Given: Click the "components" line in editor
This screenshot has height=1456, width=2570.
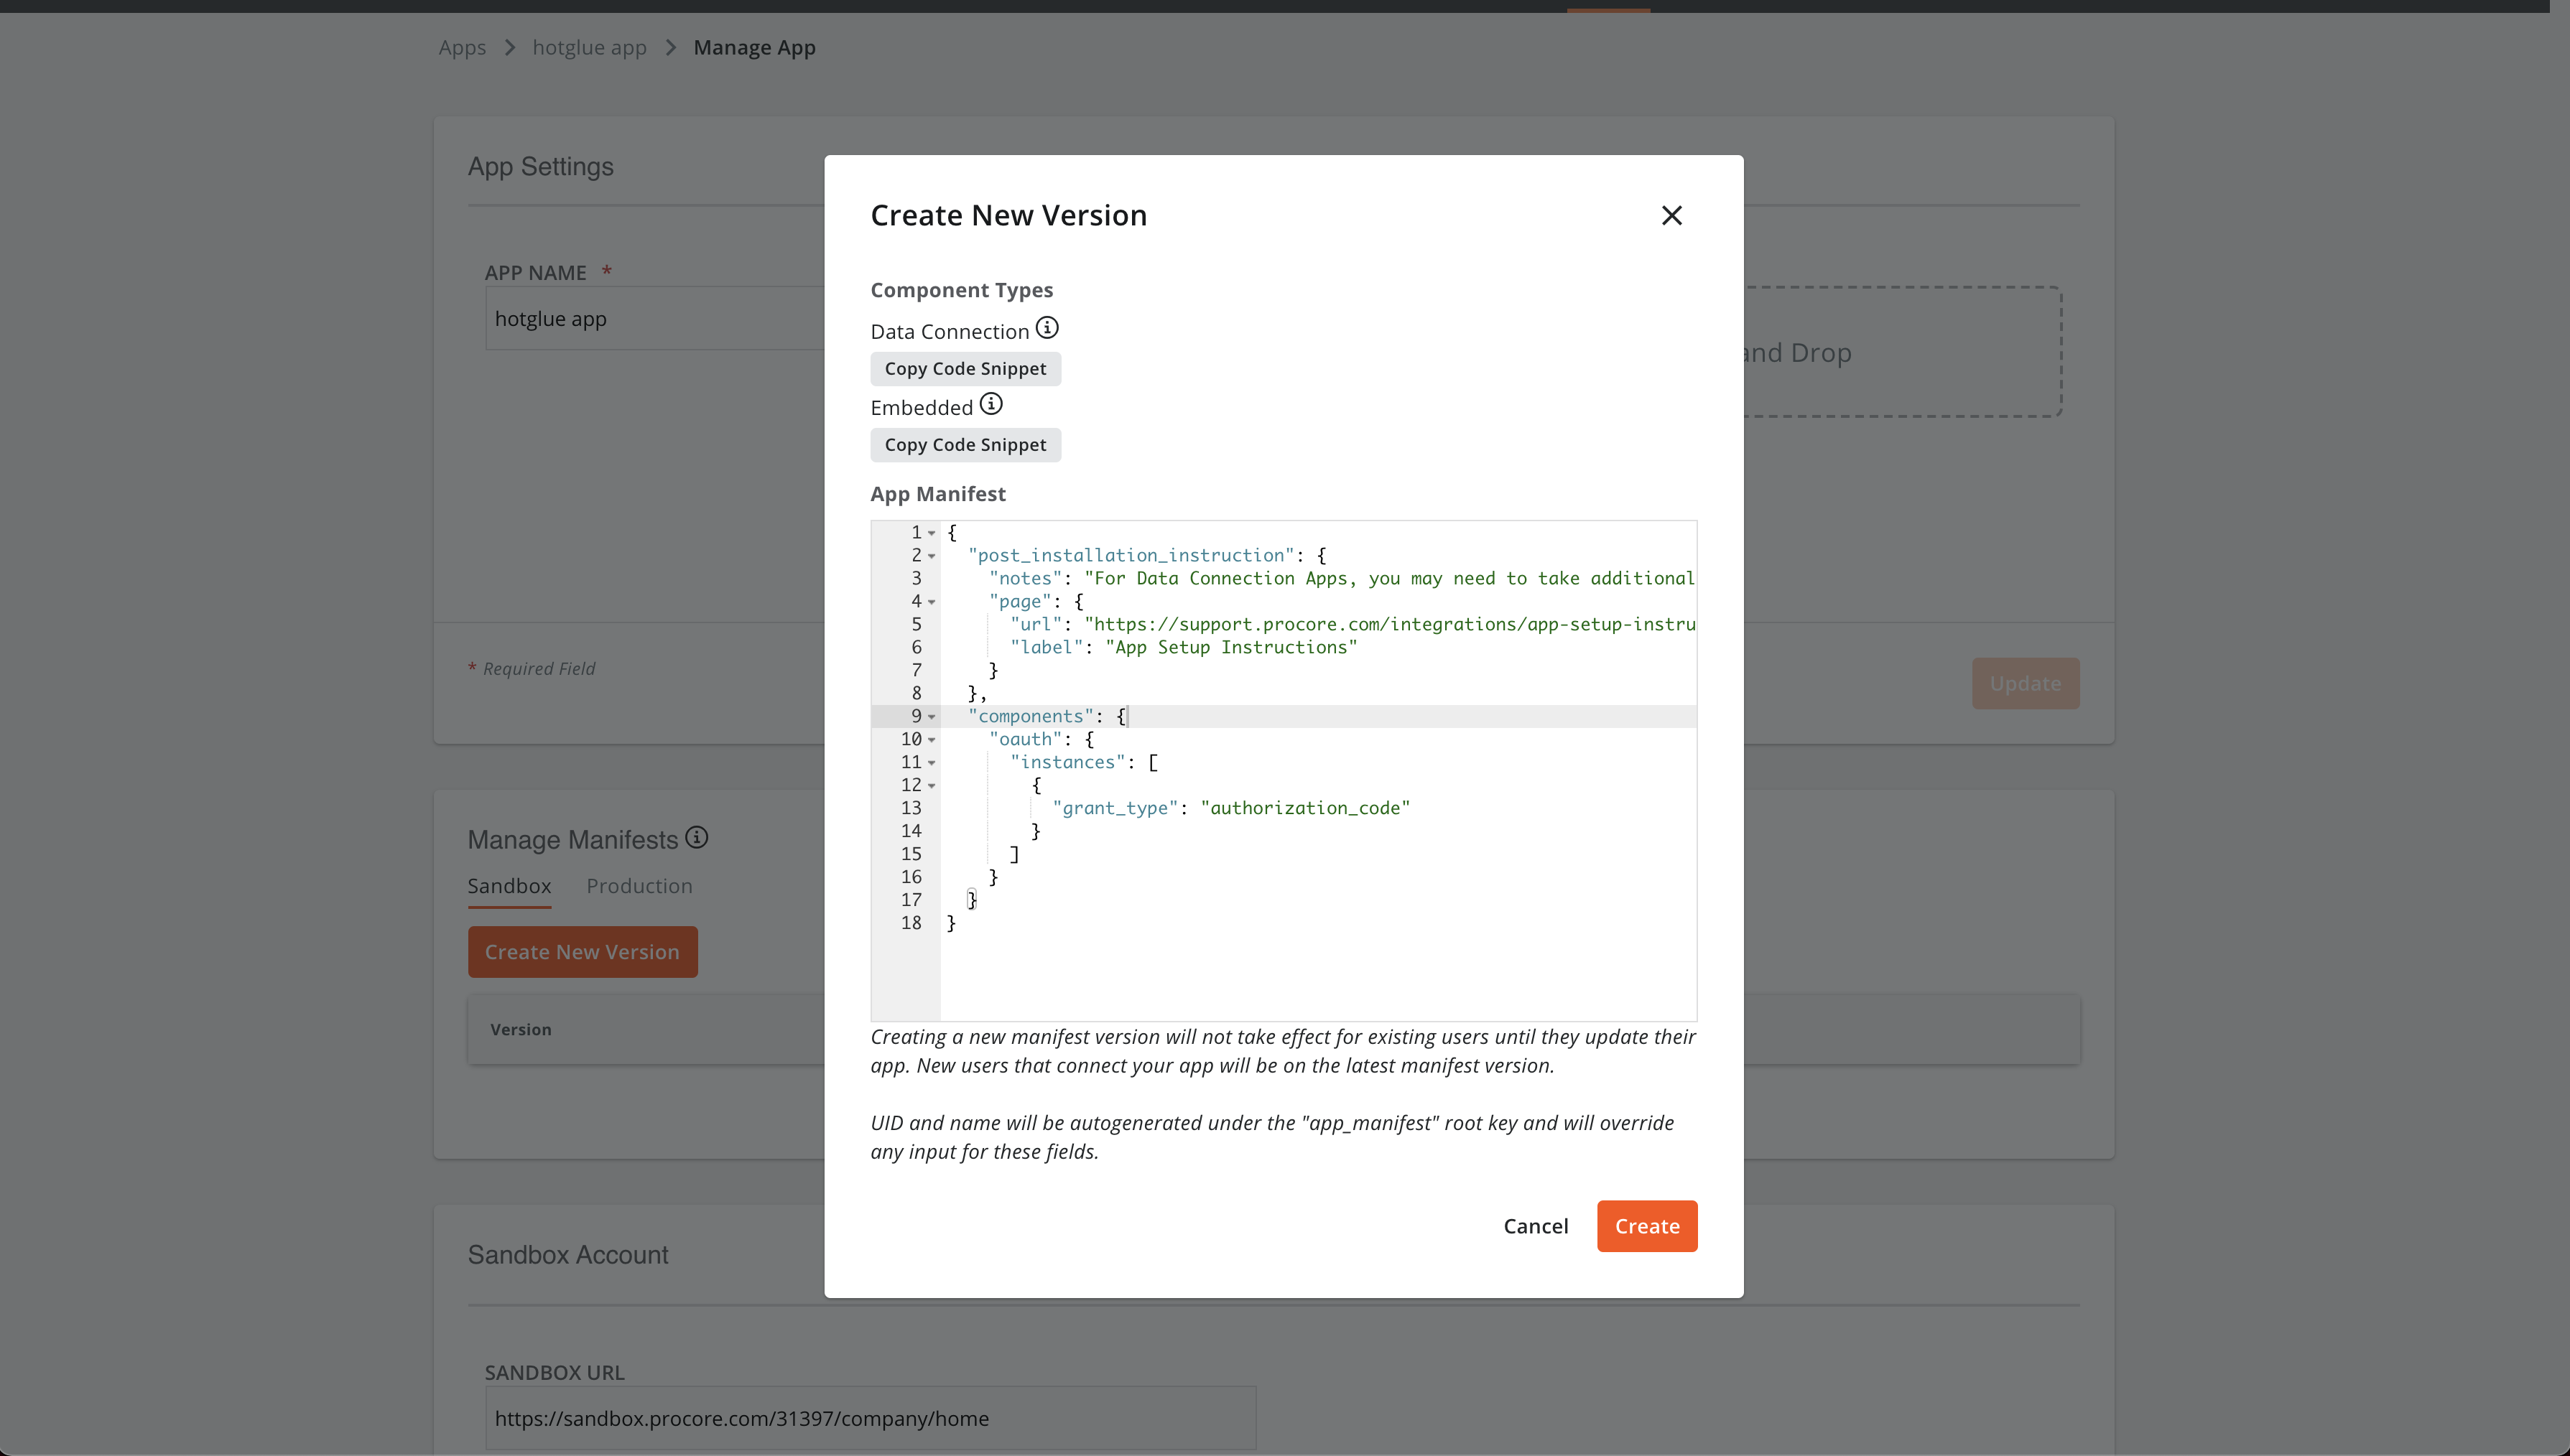Looking at the screenshot, I should [x=1047, y=717].
